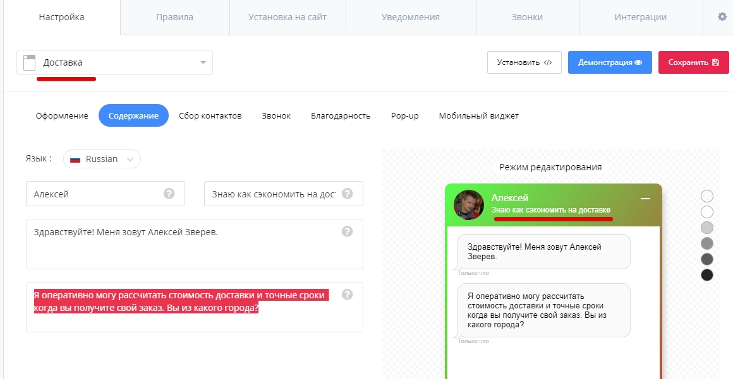The width and height of the screenshot is (733, 379).
Task: Click help icon beside the Знаю как сэкономить field
Action: tap(347, 193)
